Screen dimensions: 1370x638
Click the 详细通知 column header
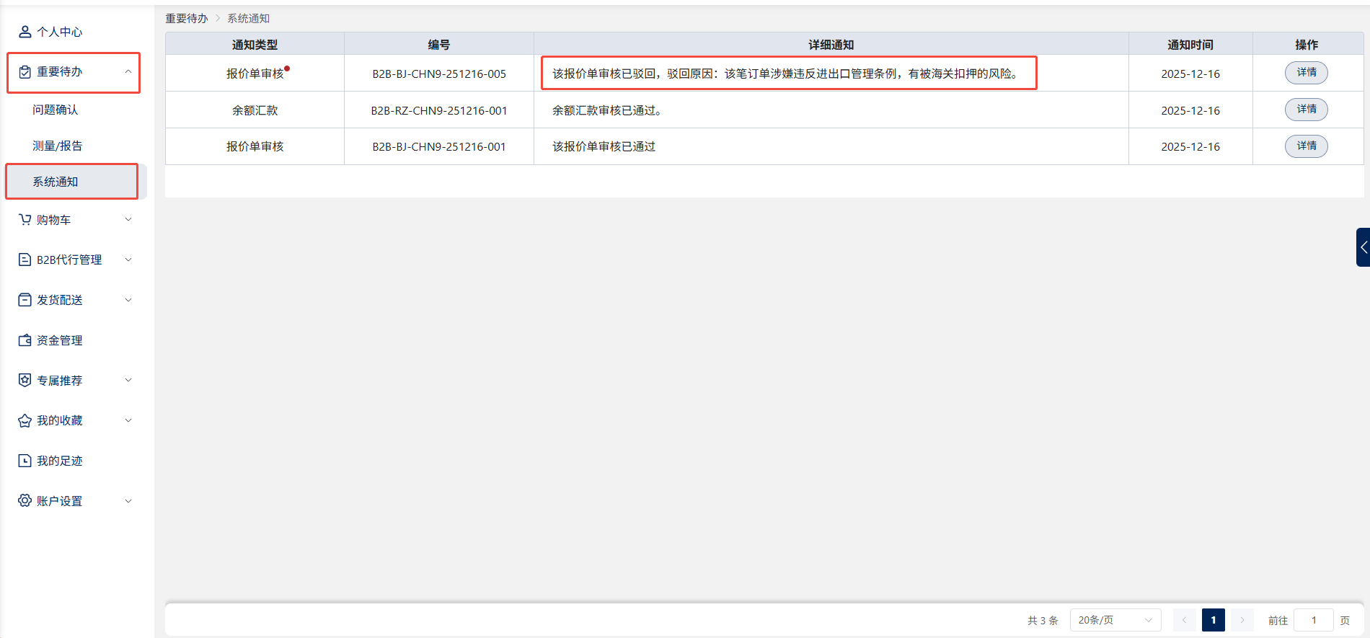coord(831,45)
